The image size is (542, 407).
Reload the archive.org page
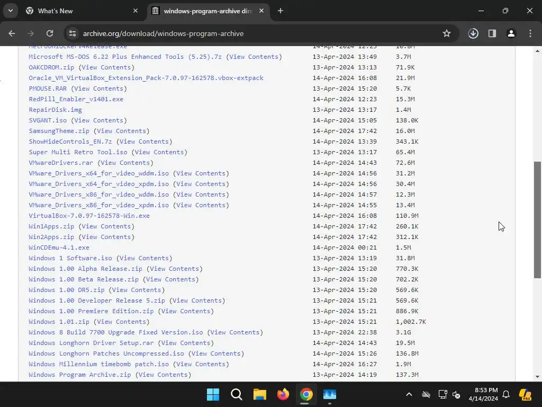click(50, 33)
